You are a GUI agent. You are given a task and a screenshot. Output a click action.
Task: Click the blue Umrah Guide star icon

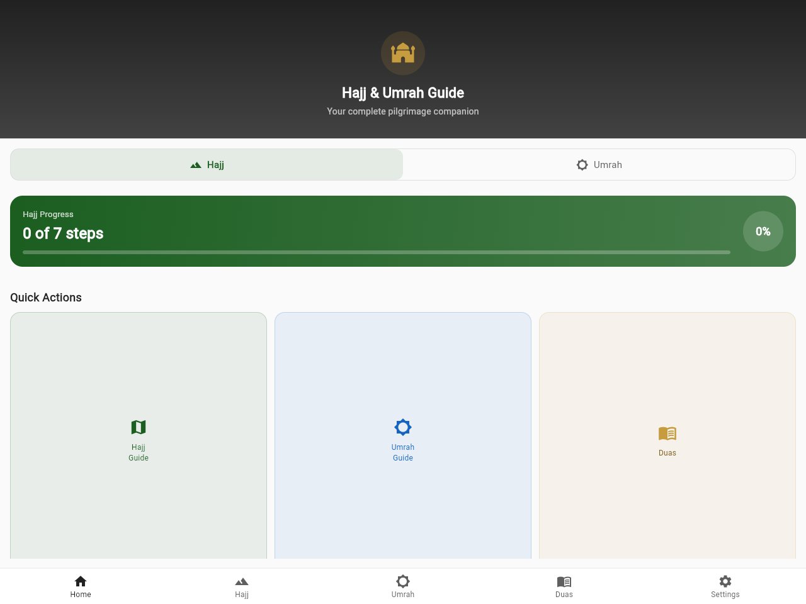(403, 427)
